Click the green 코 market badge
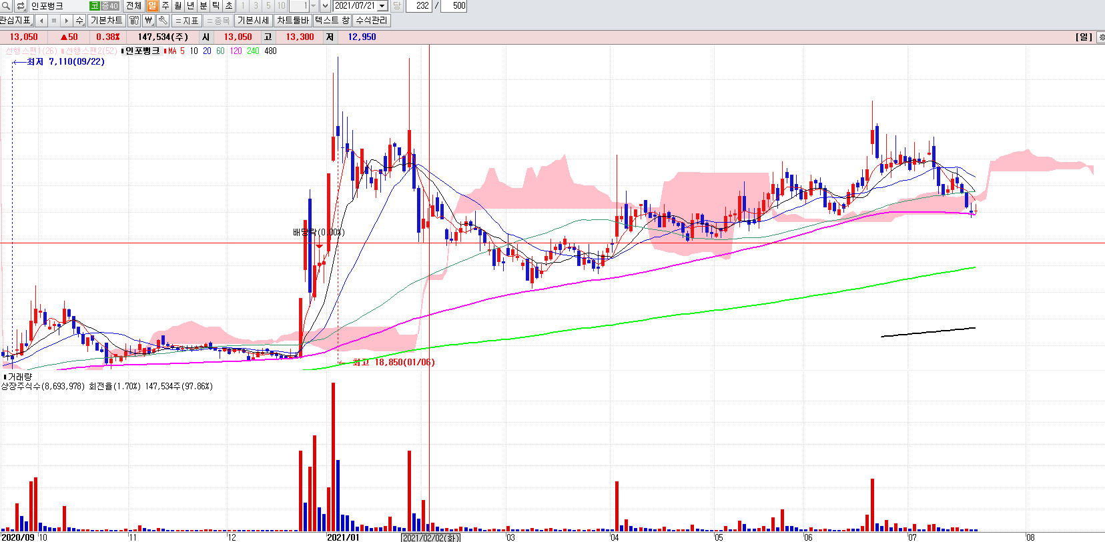This screenshot has height=542, width=1105. pos(95,5)
